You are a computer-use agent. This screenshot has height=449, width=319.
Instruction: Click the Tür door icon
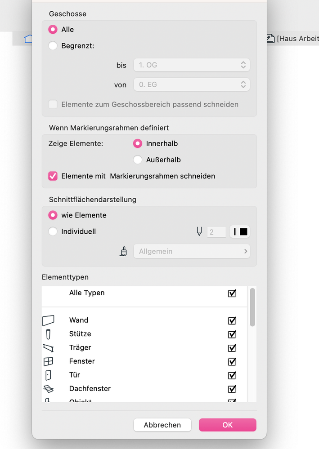pos(48,375)
